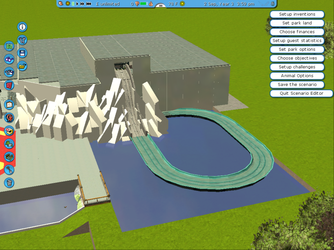This screenshot has width=334, height=250.
Task: Click Save the scenario button
Action: tap(297, 84)
